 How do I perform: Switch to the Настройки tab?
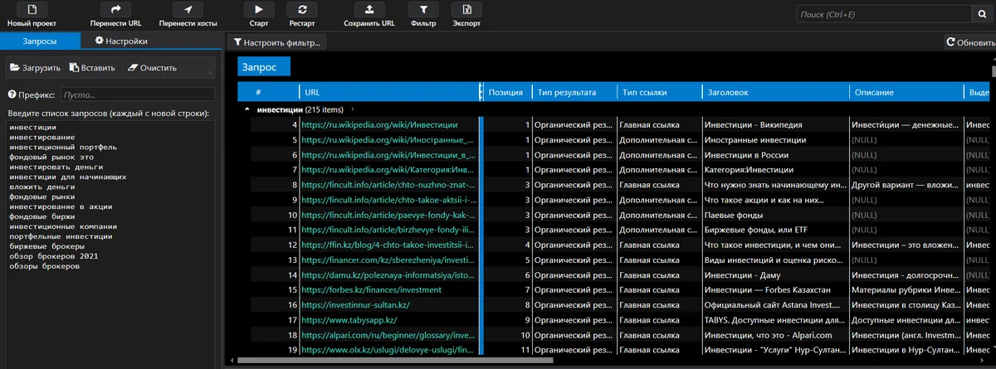[121, 41]
